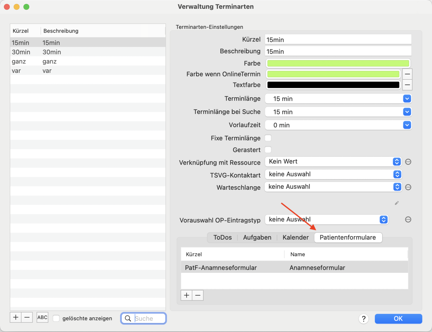Confirm with the OK button

click(x=398, y=319)
